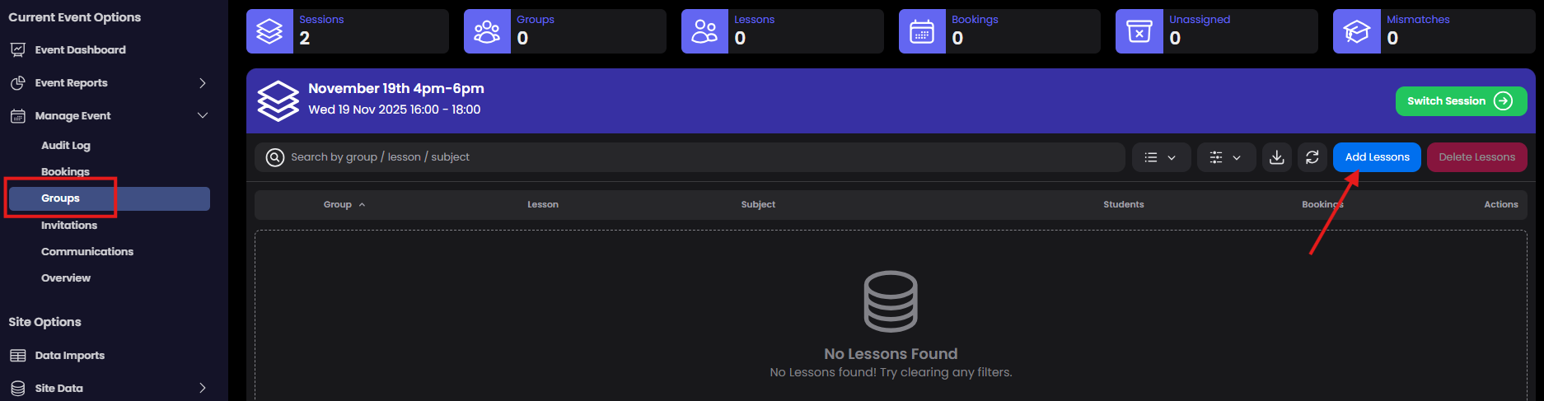Screen dimensions: 1544x401
Task: Open Event Reports menu item
Action: point(71,83)
